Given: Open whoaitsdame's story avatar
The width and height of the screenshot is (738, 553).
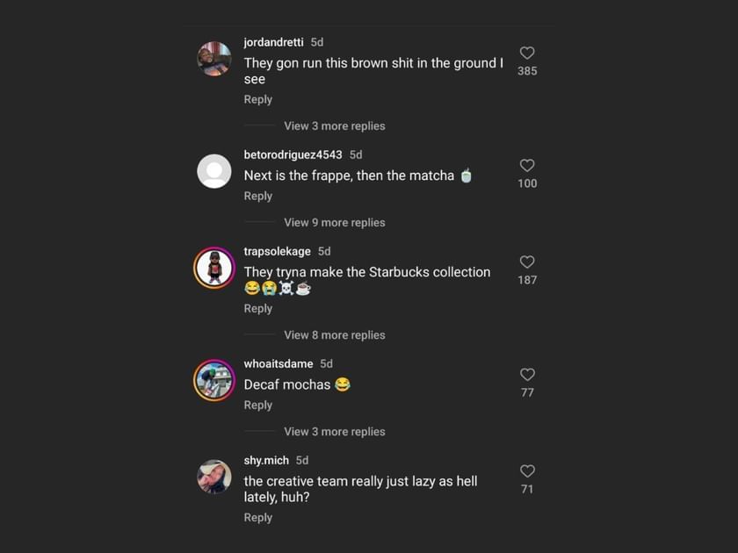Looking at the screenshot, I should (x=214, y=380).
